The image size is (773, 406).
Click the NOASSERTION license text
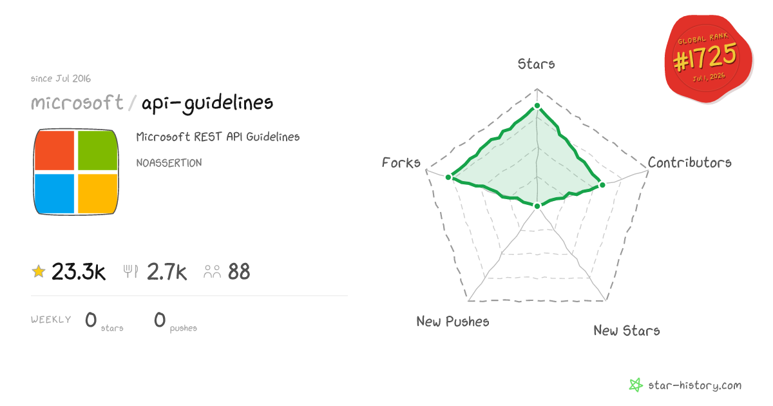coord(169,163)
